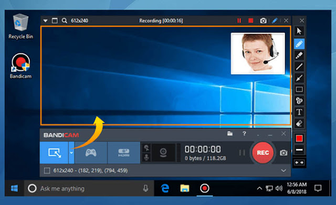Switch to Game Recording mode
Screen dimensions: 336x205
pyautogui.click(x=91, y=153)
